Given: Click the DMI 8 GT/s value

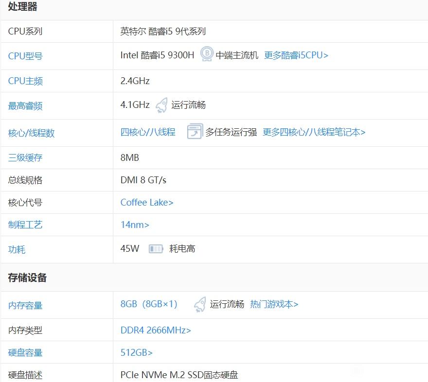Looking at the screenshot, I should (x=143, y=180).
